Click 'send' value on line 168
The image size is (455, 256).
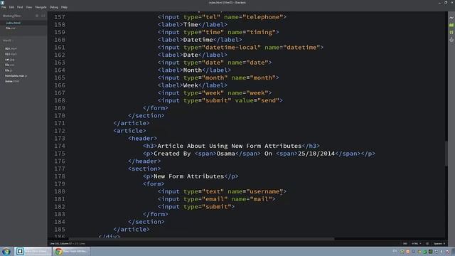269,100
